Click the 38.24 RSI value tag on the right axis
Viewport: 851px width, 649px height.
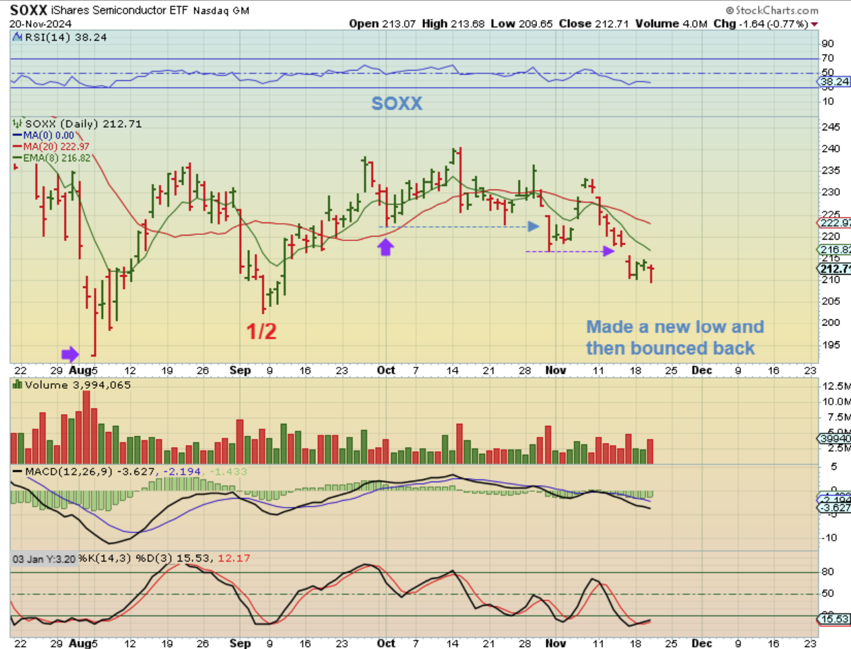coord(834,81)
